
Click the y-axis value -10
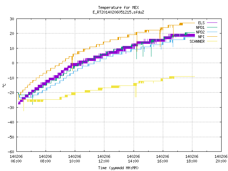pyautogui.click(x=11, y=78)
